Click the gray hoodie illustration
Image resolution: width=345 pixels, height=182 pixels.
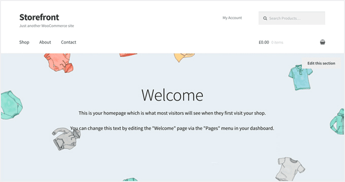(x=66, y=139)
